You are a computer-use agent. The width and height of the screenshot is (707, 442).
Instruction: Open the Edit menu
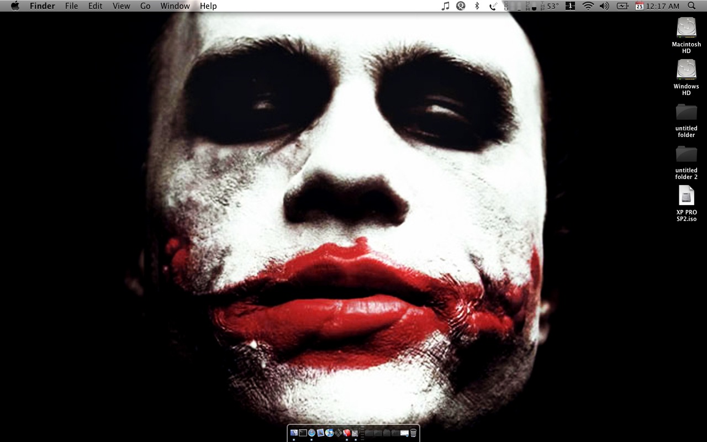click(96, 6)
